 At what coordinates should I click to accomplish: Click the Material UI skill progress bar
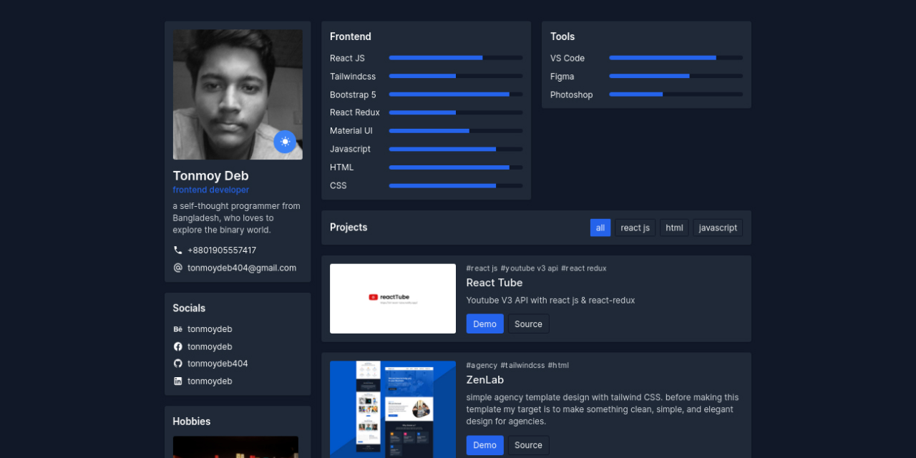(x=456, y=130)
